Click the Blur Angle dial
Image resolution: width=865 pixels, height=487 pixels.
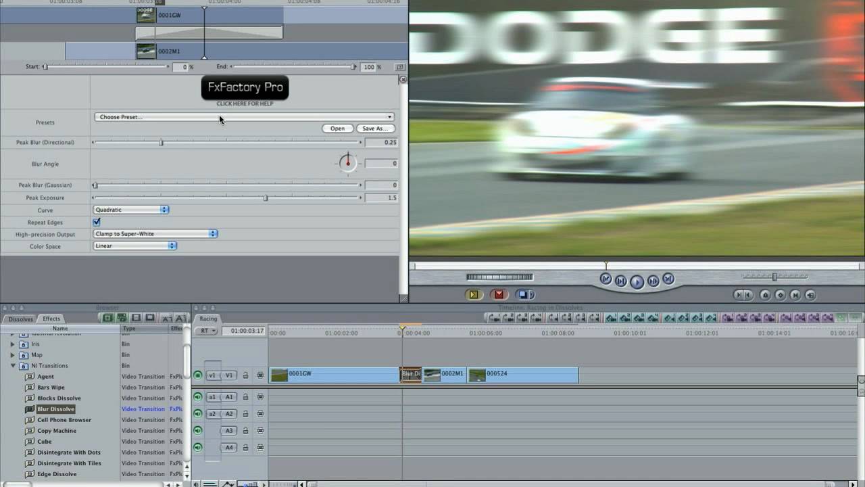click(348, 163)
